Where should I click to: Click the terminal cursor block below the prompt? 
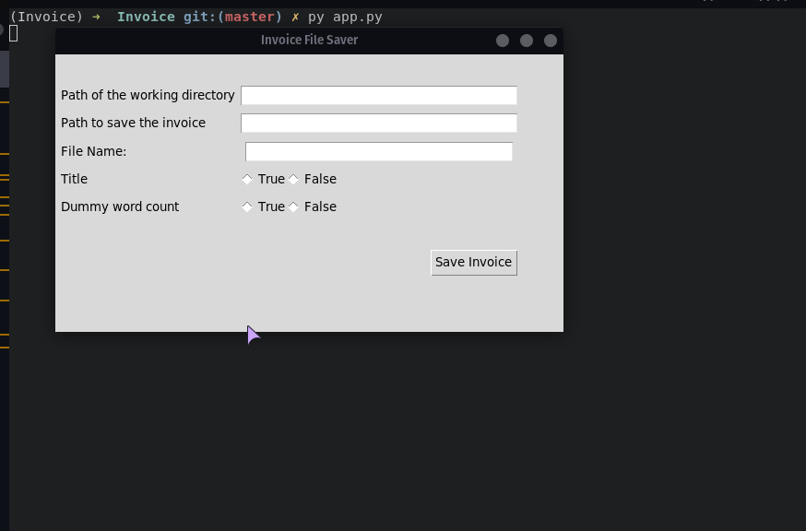click(13, 33)
